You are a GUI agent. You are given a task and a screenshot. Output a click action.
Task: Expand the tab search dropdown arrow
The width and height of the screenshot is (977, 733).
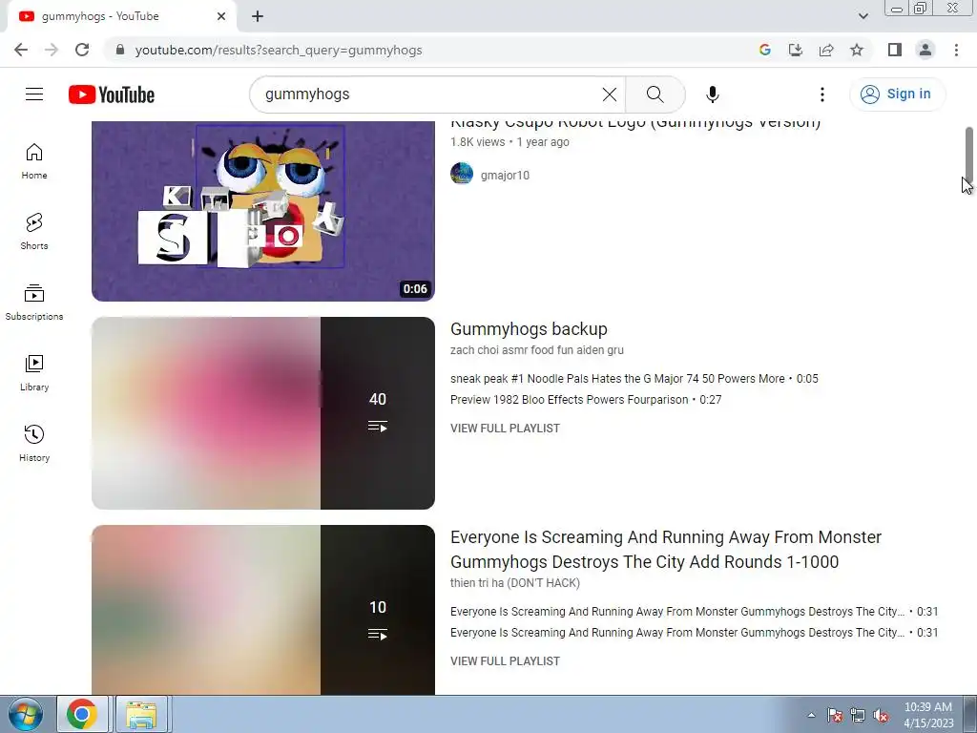[x=863, y=16]
